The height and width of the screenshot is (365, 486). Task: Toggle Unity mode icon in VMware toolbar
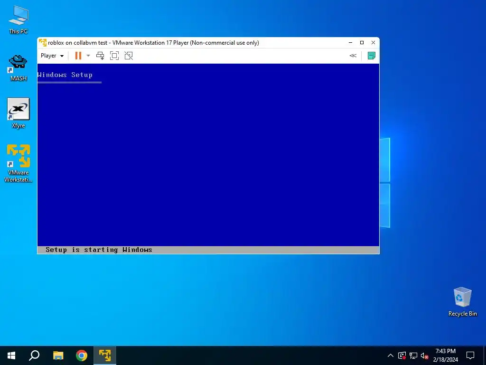coord(129,56)
